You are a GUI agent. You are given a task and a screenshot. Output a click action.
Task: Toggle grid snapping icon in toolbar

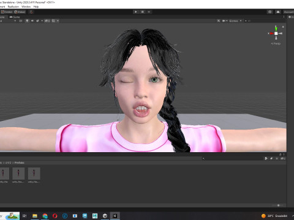click(31, 12)
